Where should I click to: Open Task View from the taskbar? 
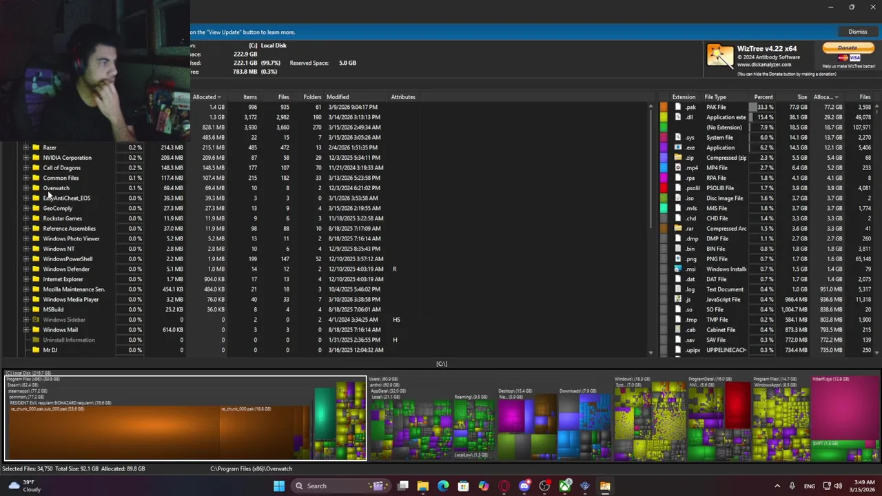pos(403,486)
